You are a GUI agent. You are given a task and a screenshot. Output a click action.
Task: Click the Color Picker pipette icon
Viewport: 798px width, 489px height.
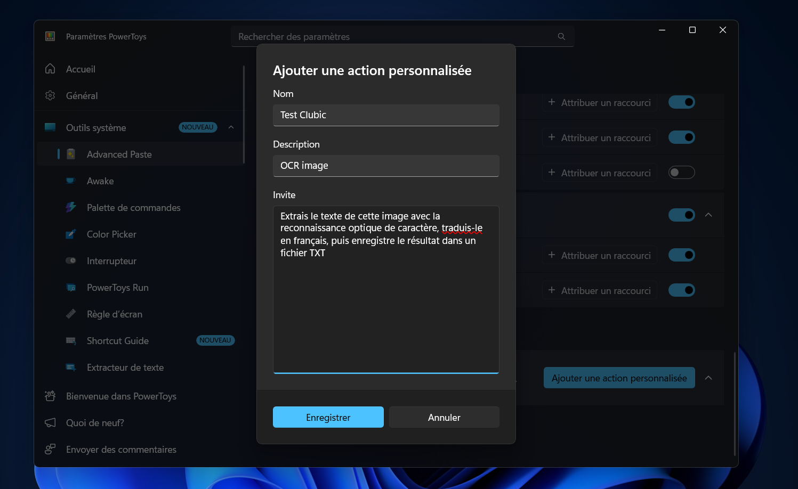click(x=71, y=234)
